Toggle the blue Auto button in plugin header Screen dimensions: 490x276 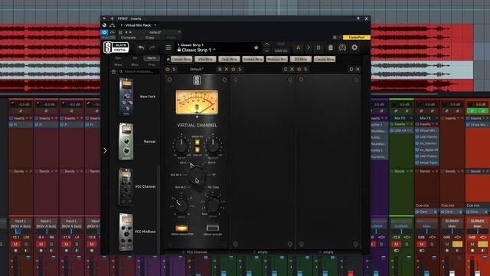click(105, 32)
